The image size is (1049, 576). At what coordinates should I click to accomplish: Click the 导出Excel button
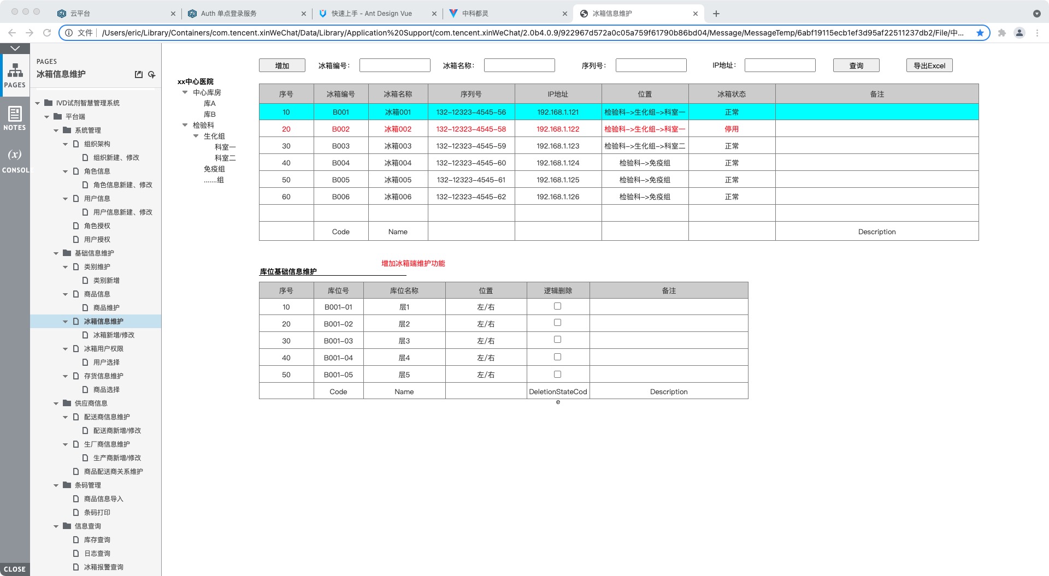[x=929, y=66]
